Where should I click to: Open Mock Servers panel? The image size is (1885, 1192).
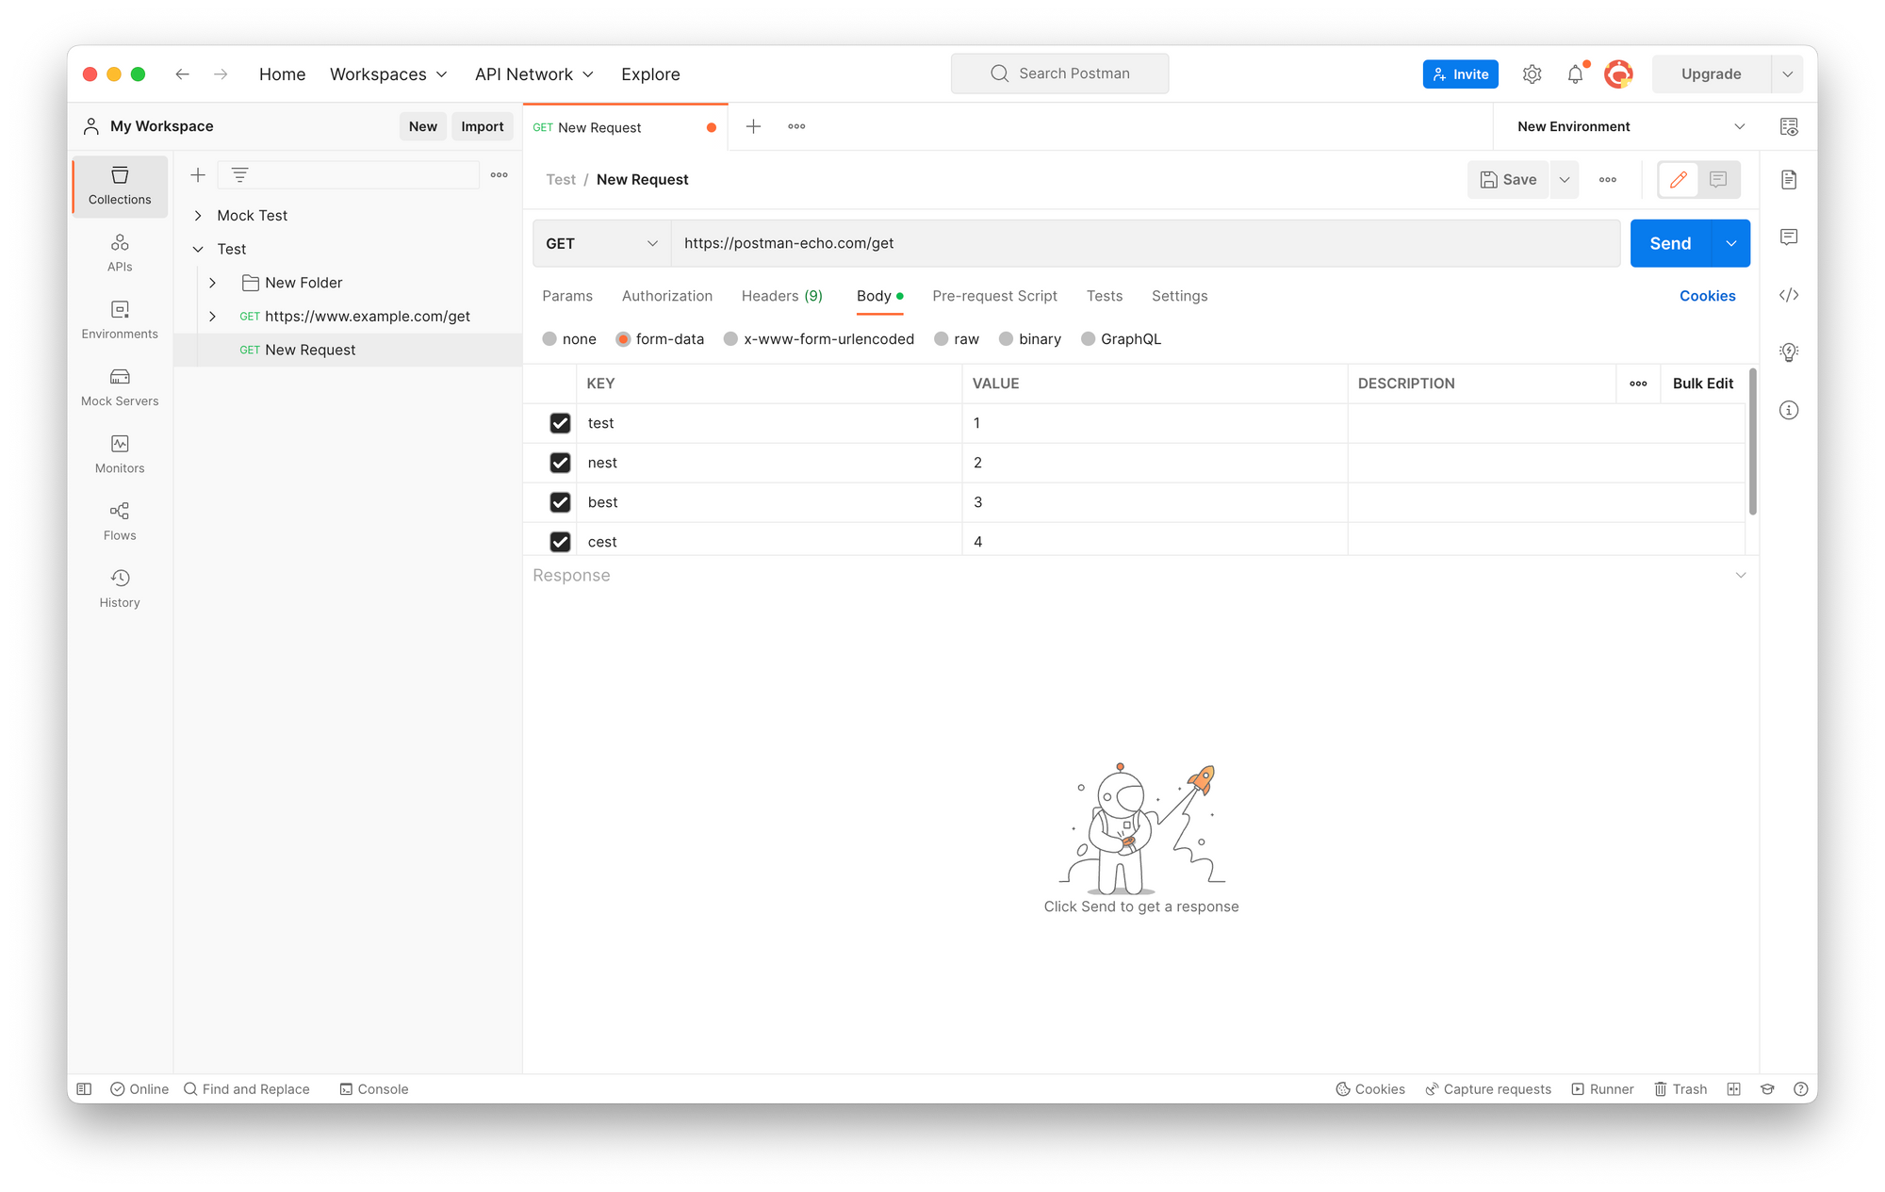(x=120, y=386)
